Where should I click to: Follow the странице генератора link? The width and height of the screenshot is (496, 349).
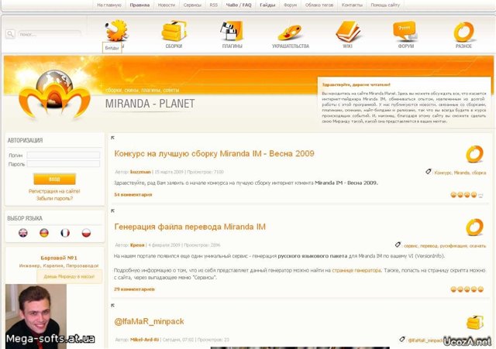point(356,270)
